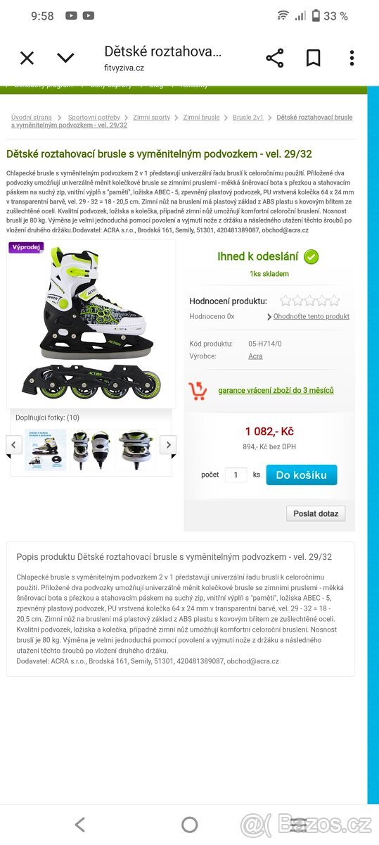Open manufacturer Acra link
379x845 pixels.
click(x=255, y=356)
